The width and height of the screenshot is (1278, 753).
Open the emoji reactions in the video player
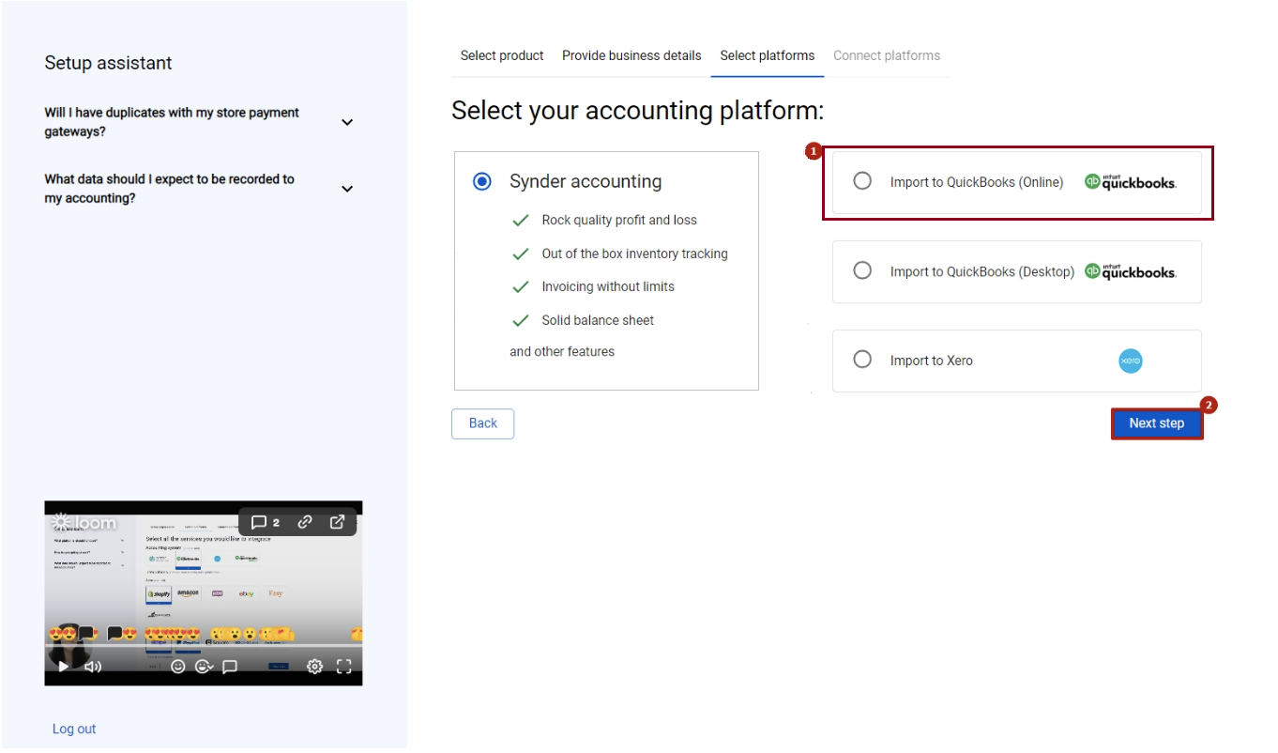click(178, 666)
